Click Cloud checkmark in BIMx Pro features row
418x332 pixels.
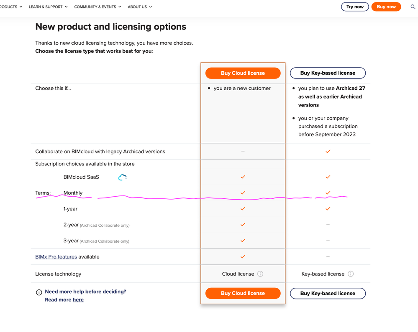click(x=243, y=257)
